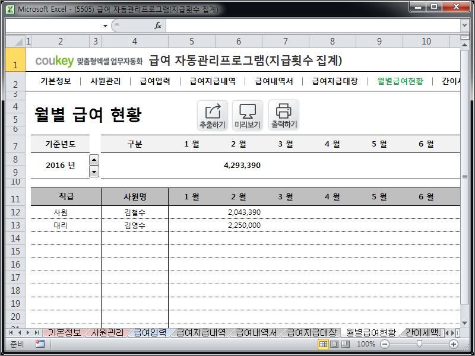Viewport: 475px width, 356px height.
Task: Click the 기준년도 header cell
Action: pos(61,144)
